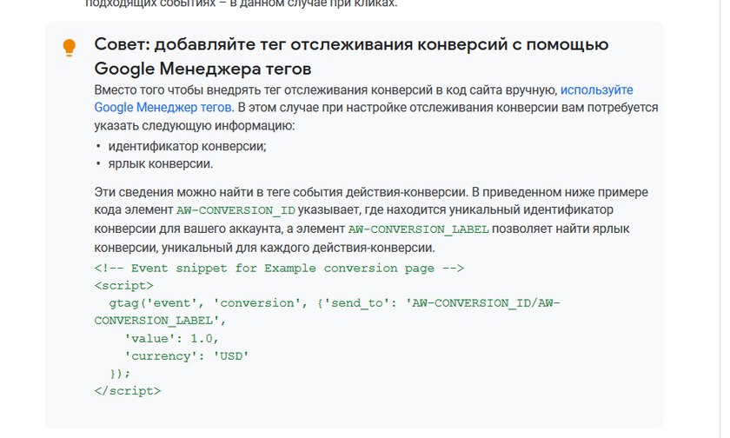The width and height of the screenshot is (730, 438).
Task: Click the closing '</script>' code line
Action: (x=128, y=390)
